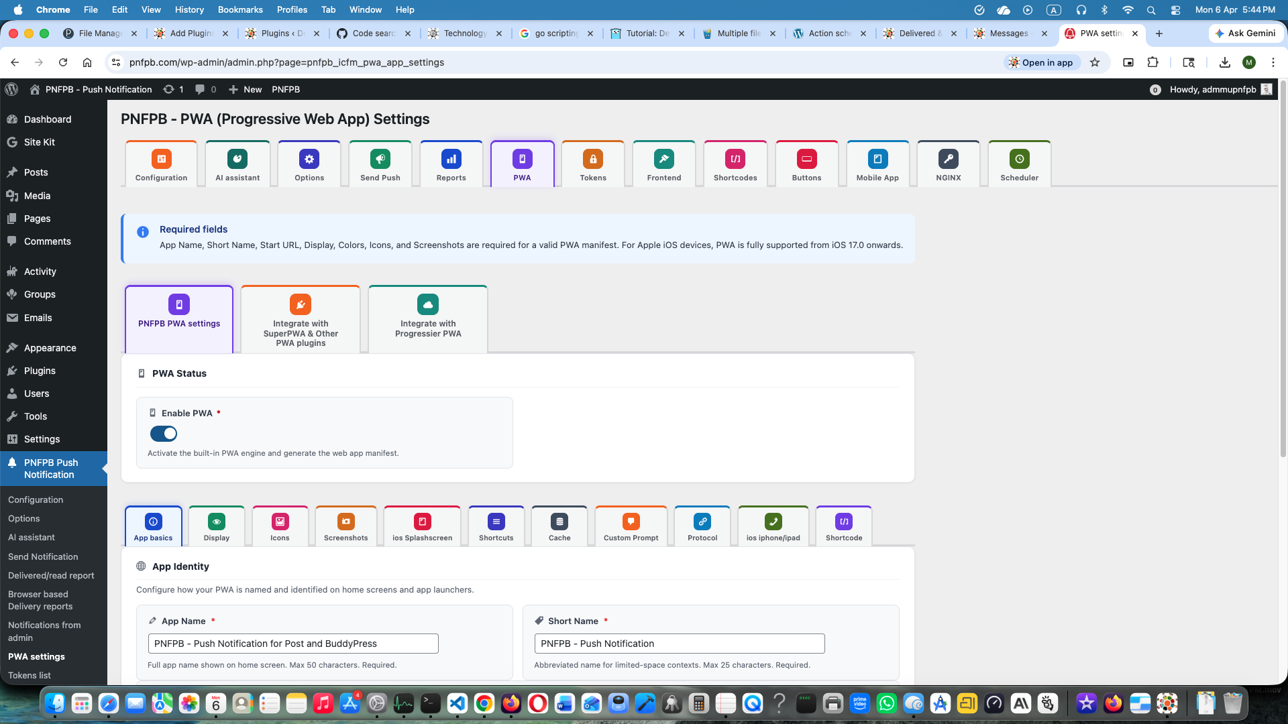The width and height of the screenshot is (1288, 724).
Task: Select the Protocol sub-tab icon
Action: [702, 522]
